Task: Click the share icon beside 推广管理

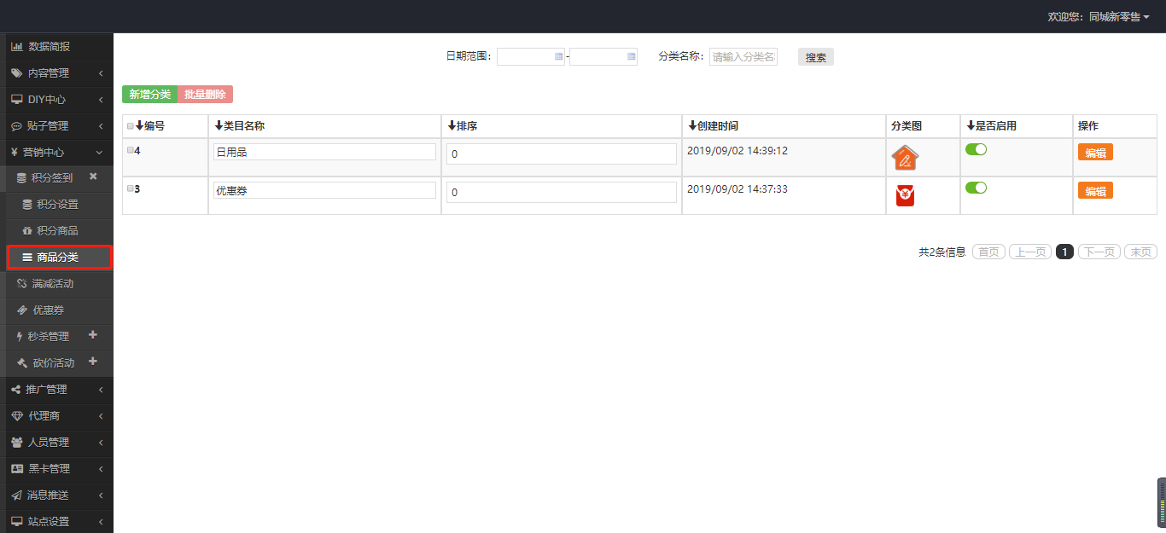Action: click(x=16, y=390)
